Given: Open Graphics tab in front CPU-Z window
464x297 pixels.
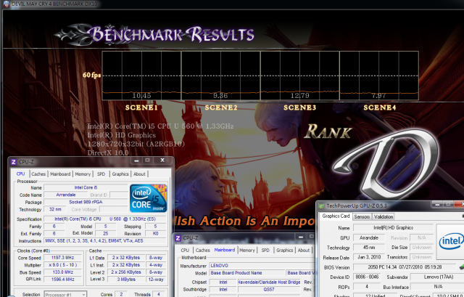Looking at the screenshot, I should (x=120, y=174).
